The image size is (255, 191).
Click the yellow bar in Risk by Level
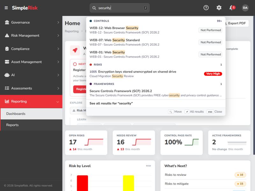click(128, 183)
